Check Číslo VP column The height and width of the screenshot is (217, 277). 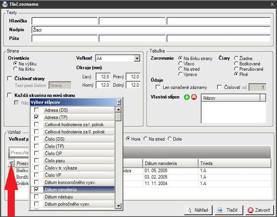click(36, 175)
